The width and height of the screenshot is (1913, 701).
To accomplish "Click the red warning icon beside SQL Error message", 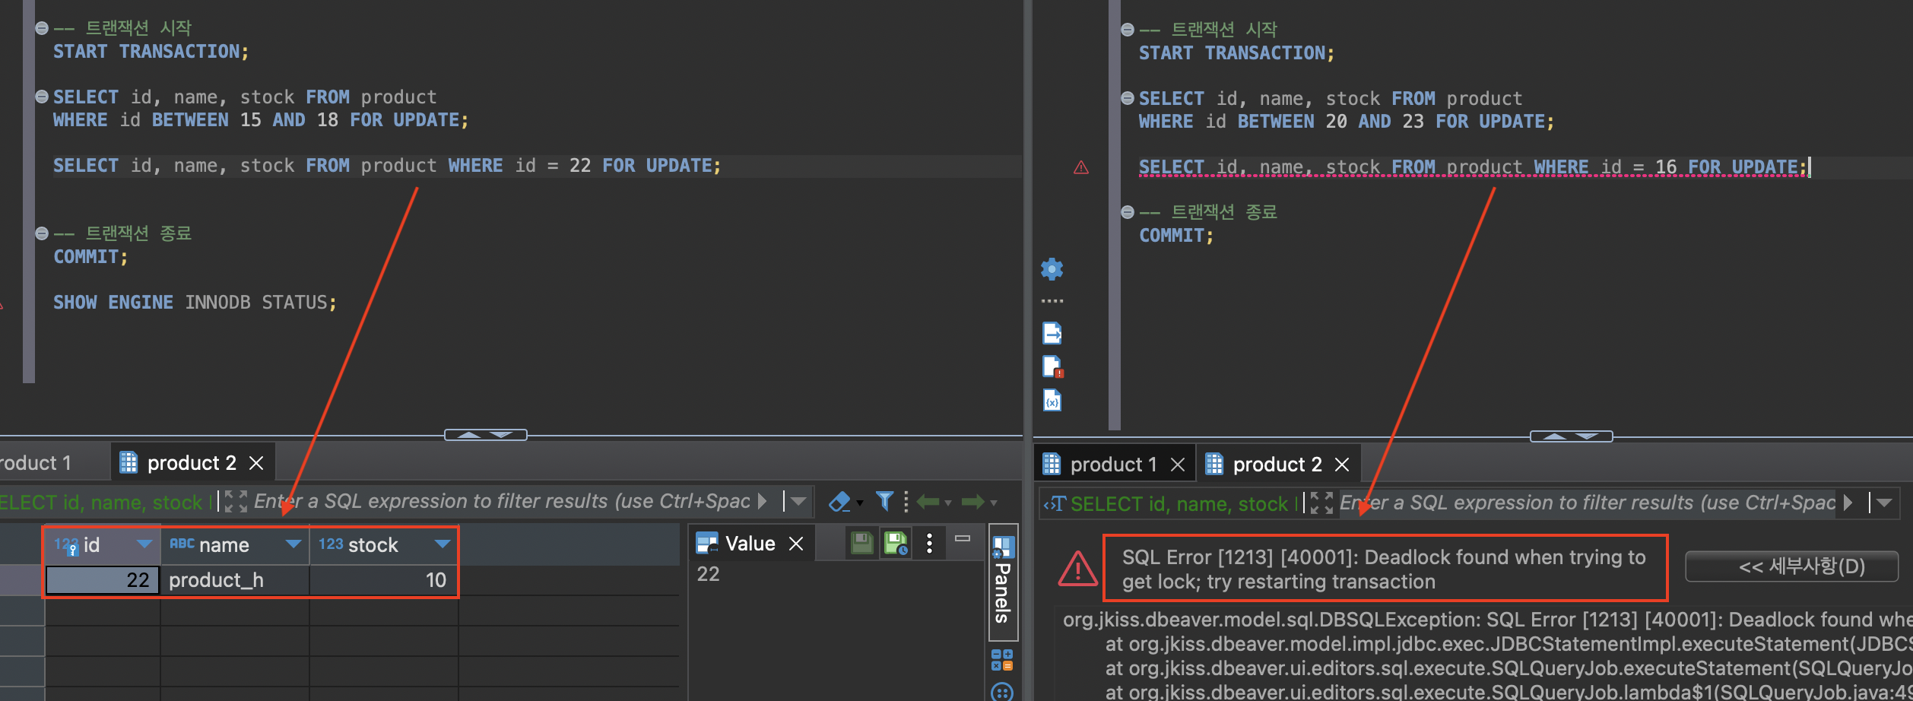I will [x=1077, y=568].
